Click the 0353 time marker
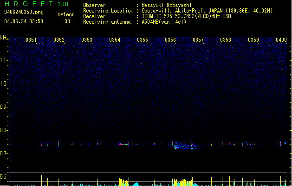Screen dimensions: 292x186 click(x=87, y=40)
